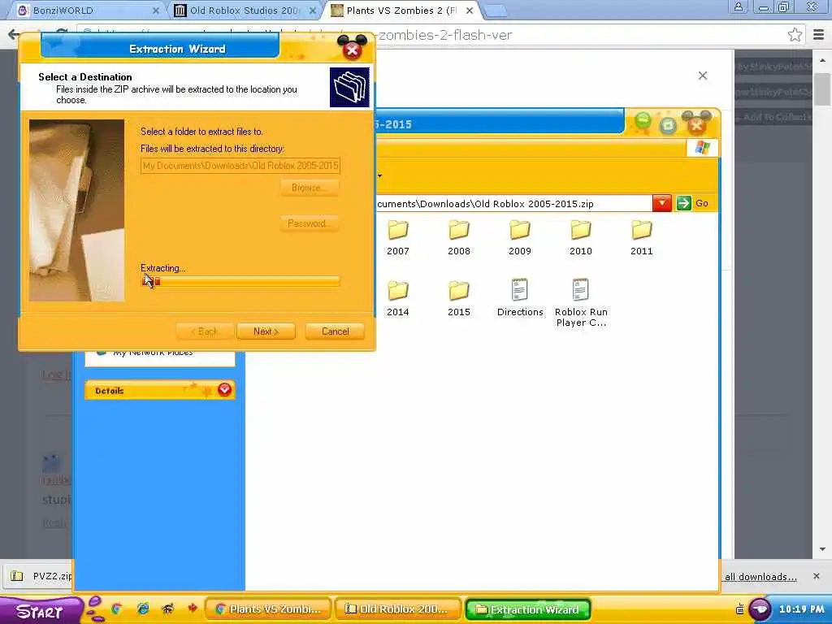Open the 2011 folder
The width and height of the screenshot is (832, 624).
point(642,238)
